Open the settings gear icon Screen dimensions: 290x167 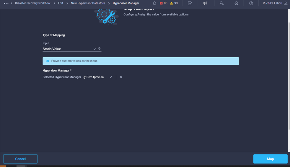click(x=236, y=3)
